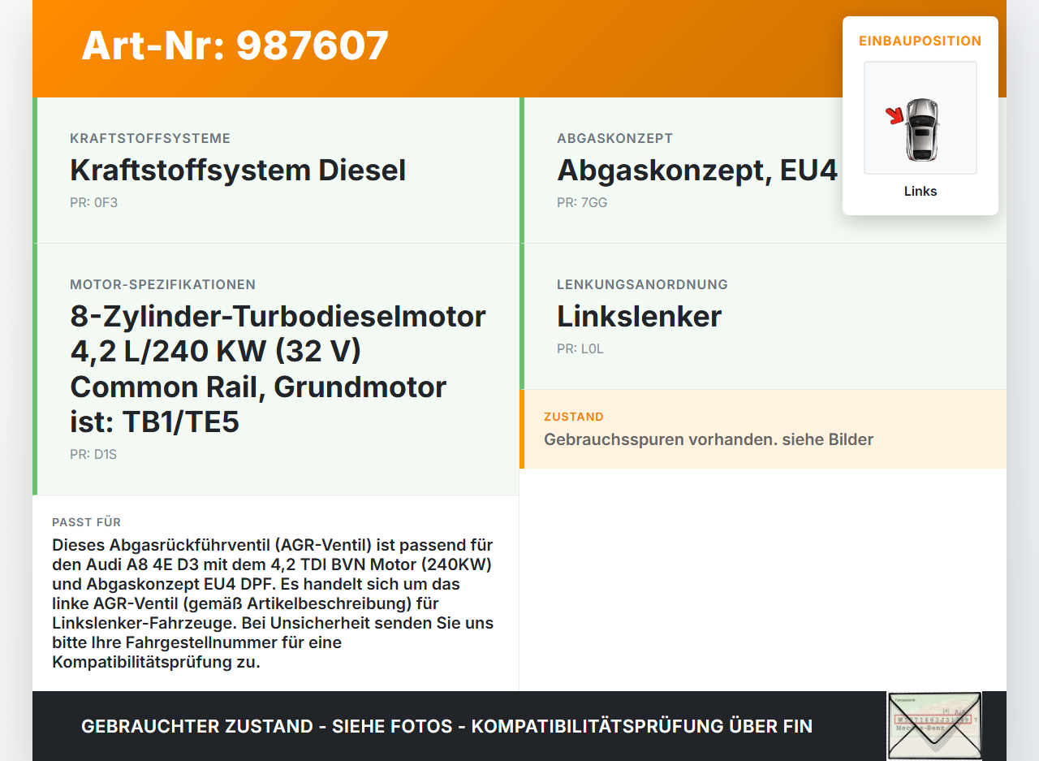
Task: Click the Links caption under car image
Action: (x=920, y=191)
